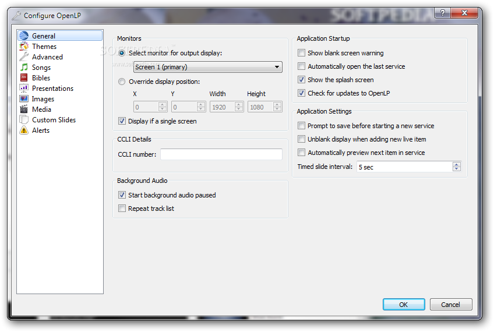494x332 pixels.
Task: Click the Bibles red book icon
Action: (24, 77)
